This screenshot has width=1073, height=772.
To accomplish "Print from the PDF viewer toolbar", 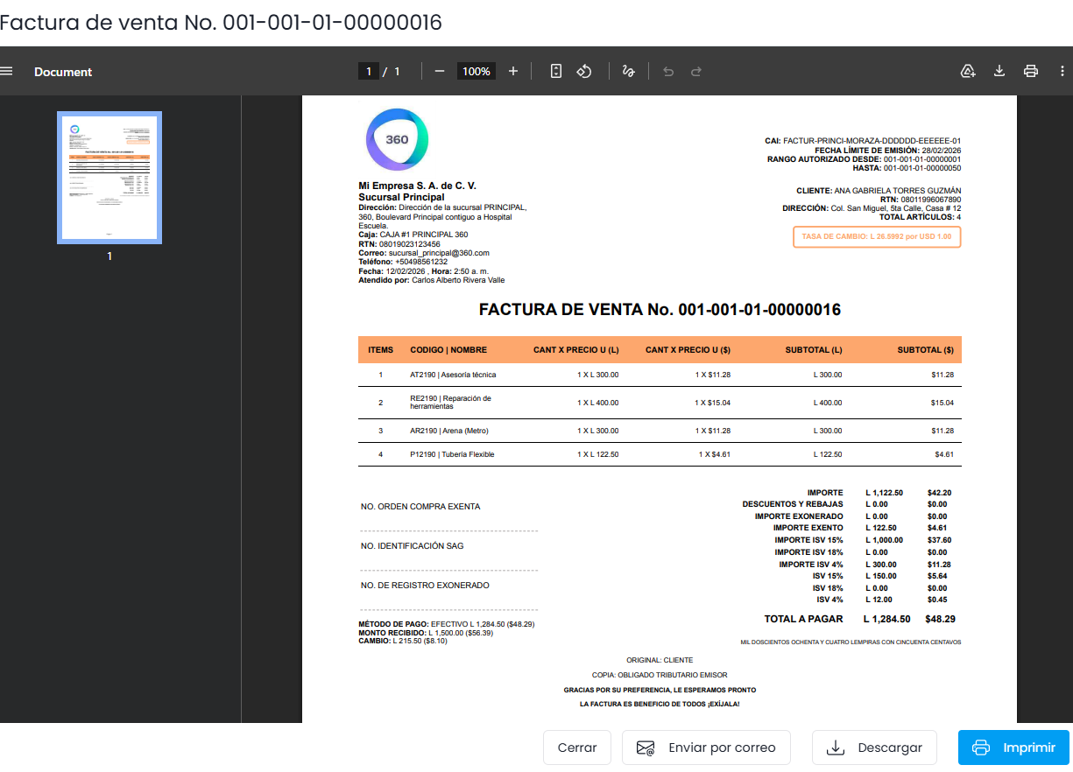I will coord(1031,71).
